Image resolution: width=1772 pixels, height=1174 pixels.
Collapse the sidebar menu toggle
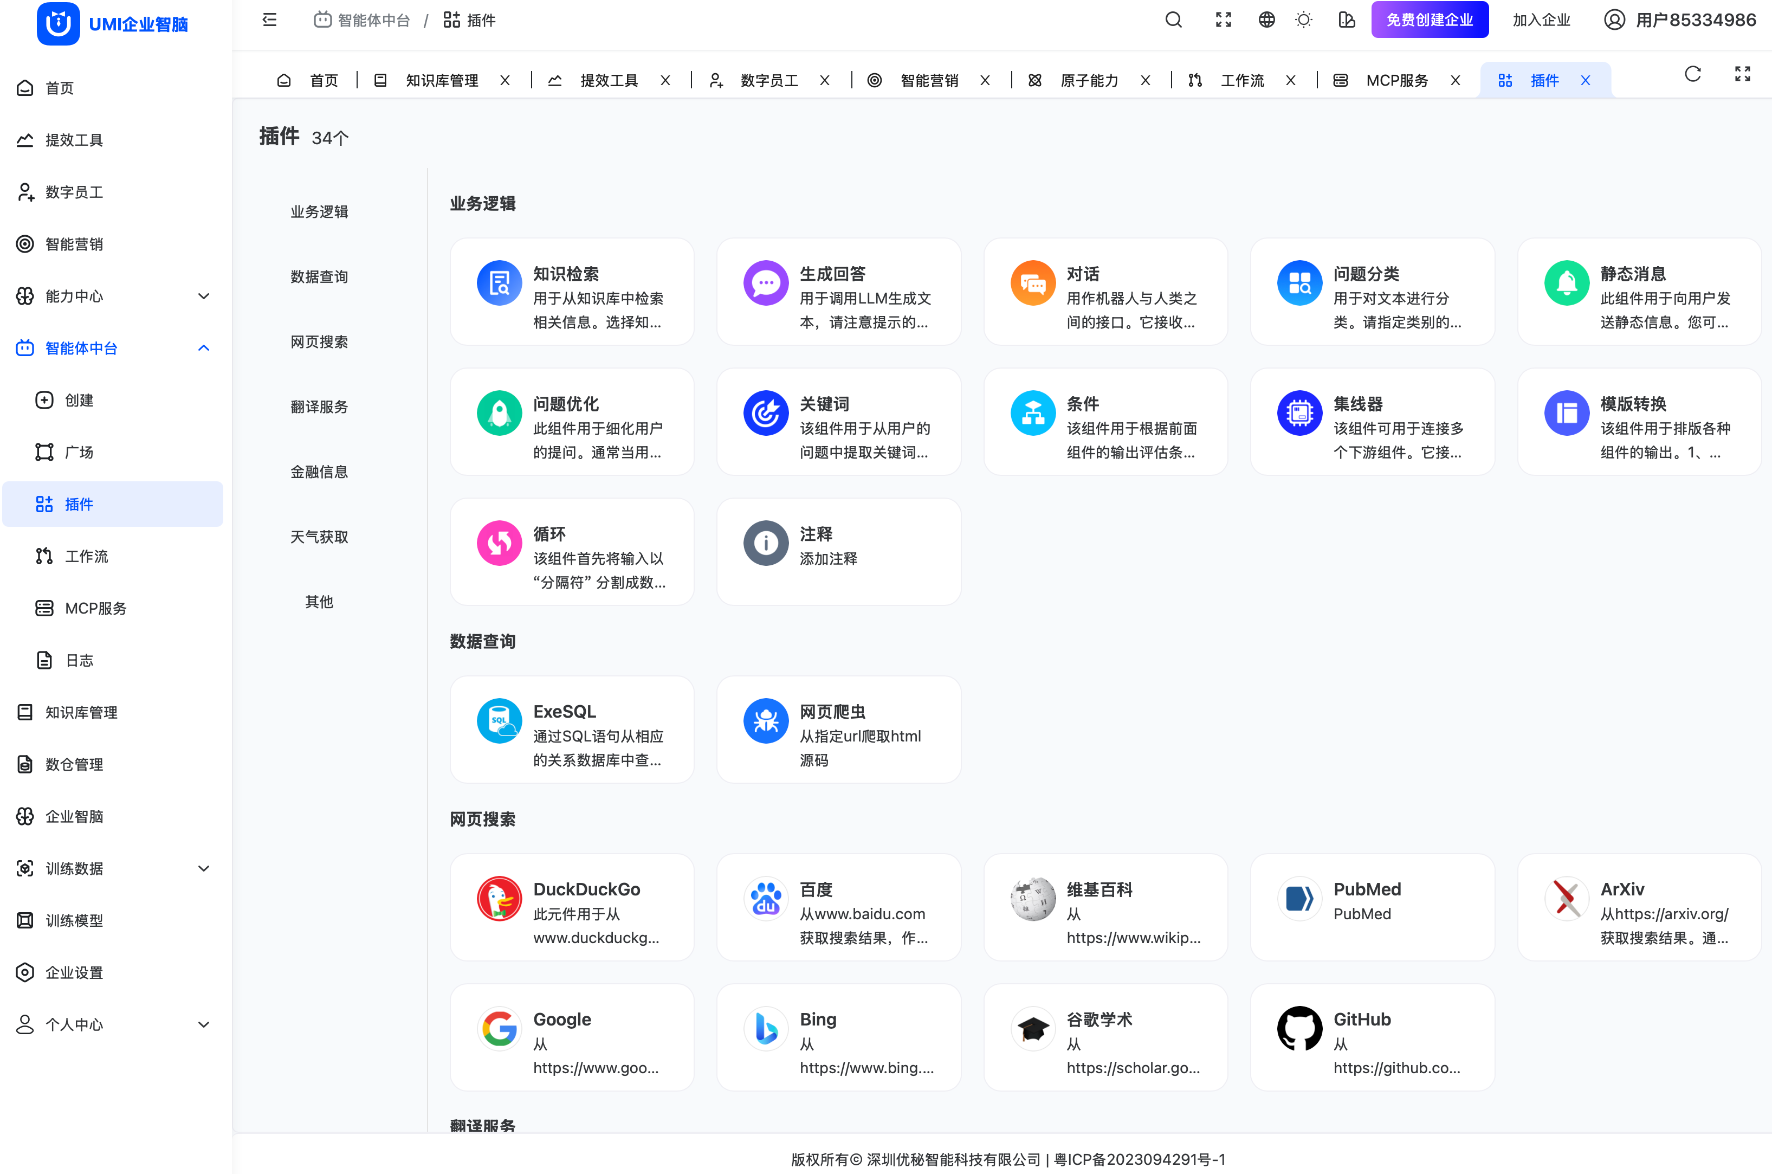tap(269, 20)
